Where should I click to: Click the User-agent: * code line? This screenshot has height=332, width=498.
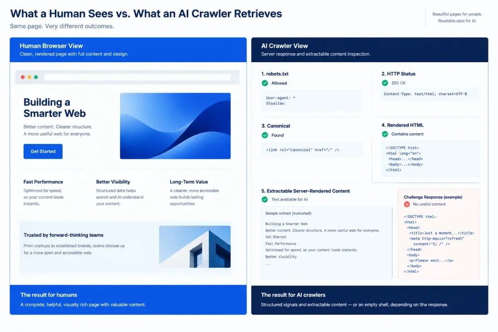click(281, 98)
